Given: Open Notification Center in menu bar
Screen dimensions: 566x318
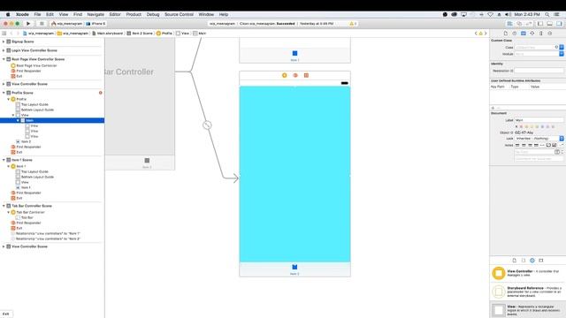Looking at the screenshot, I should pyautogui.click(x=557, y=14).
